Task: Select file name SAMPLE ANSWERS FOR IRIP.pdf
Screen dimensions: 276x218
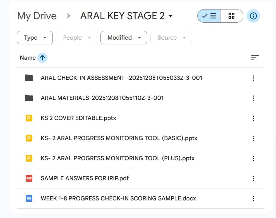Action: coord(85,178)
